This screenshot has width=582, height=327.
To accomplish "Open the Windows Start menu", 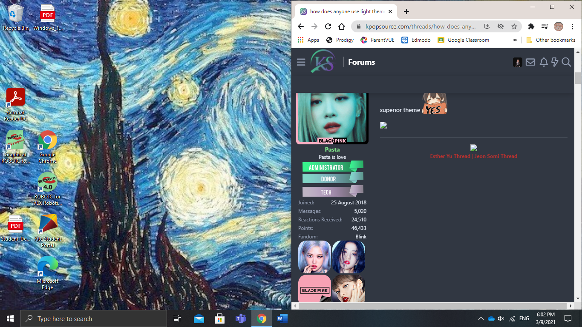I will pyautogui.click(x=10, y=318).
